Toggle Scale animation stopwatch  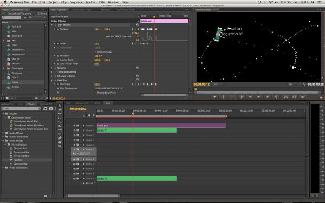tap(58, 44)
